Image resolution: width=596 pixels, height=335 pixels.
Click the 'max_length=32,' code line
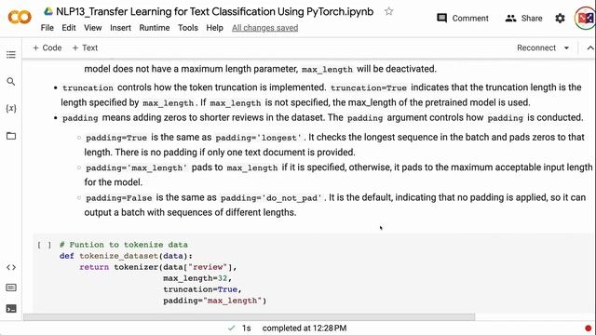(197, 278)
